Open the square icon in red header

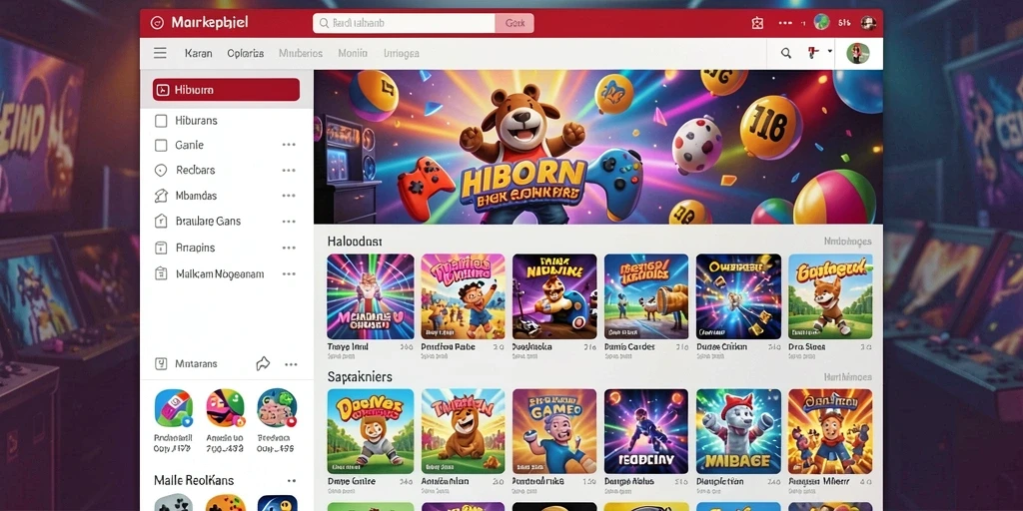(757, 24)
